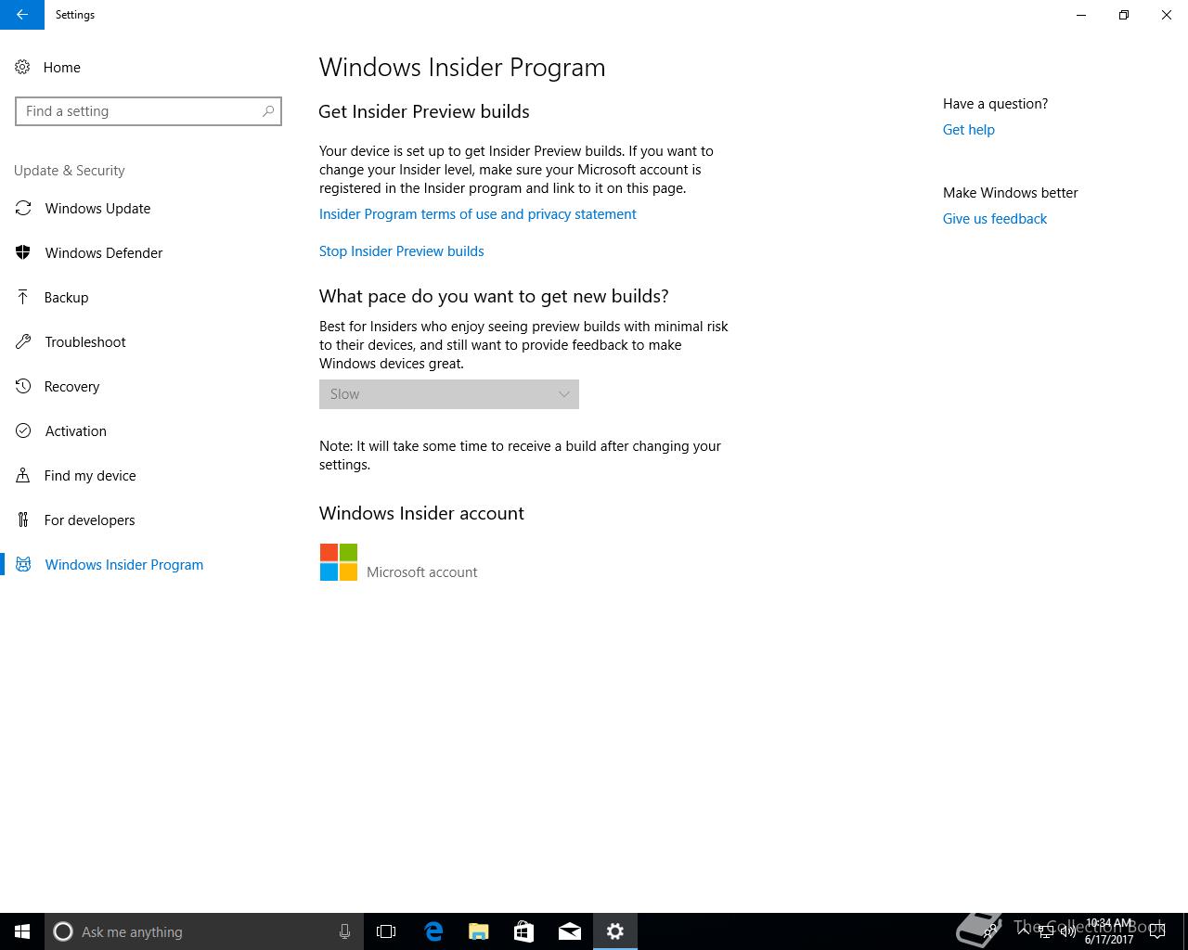The height and width of the screenshot is (950, 1188).
Task: Click the Get Insider Preview builds heading
Action: point(424,111)
